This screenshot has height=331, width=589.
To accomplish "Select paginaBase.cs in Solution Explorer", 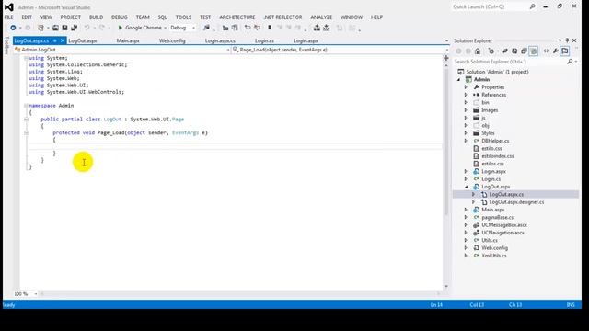I will pos(497,217).
